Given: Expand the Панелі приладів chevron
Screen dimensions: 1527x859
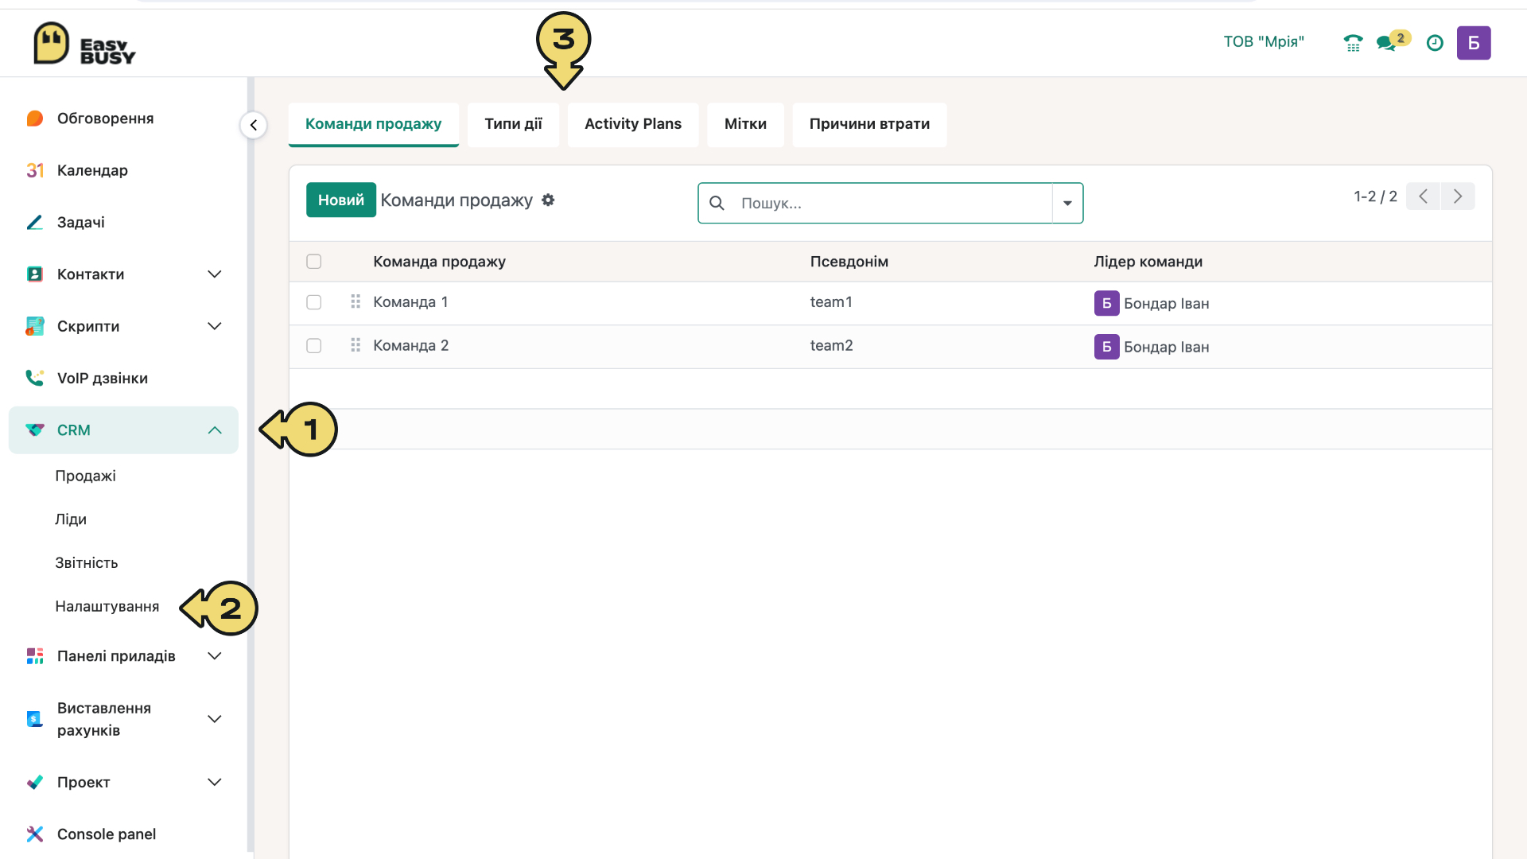Looking at the screenshot, I should [215, 656].
